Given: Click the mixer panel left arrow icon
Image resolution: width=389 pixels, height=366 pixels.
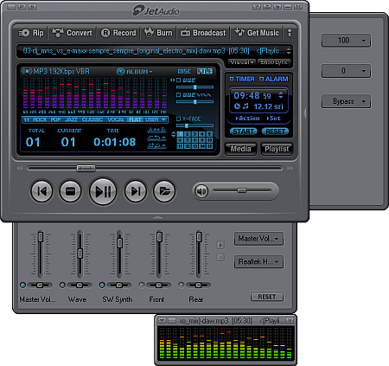Looking at the screenshot, I should pos(220,257).
